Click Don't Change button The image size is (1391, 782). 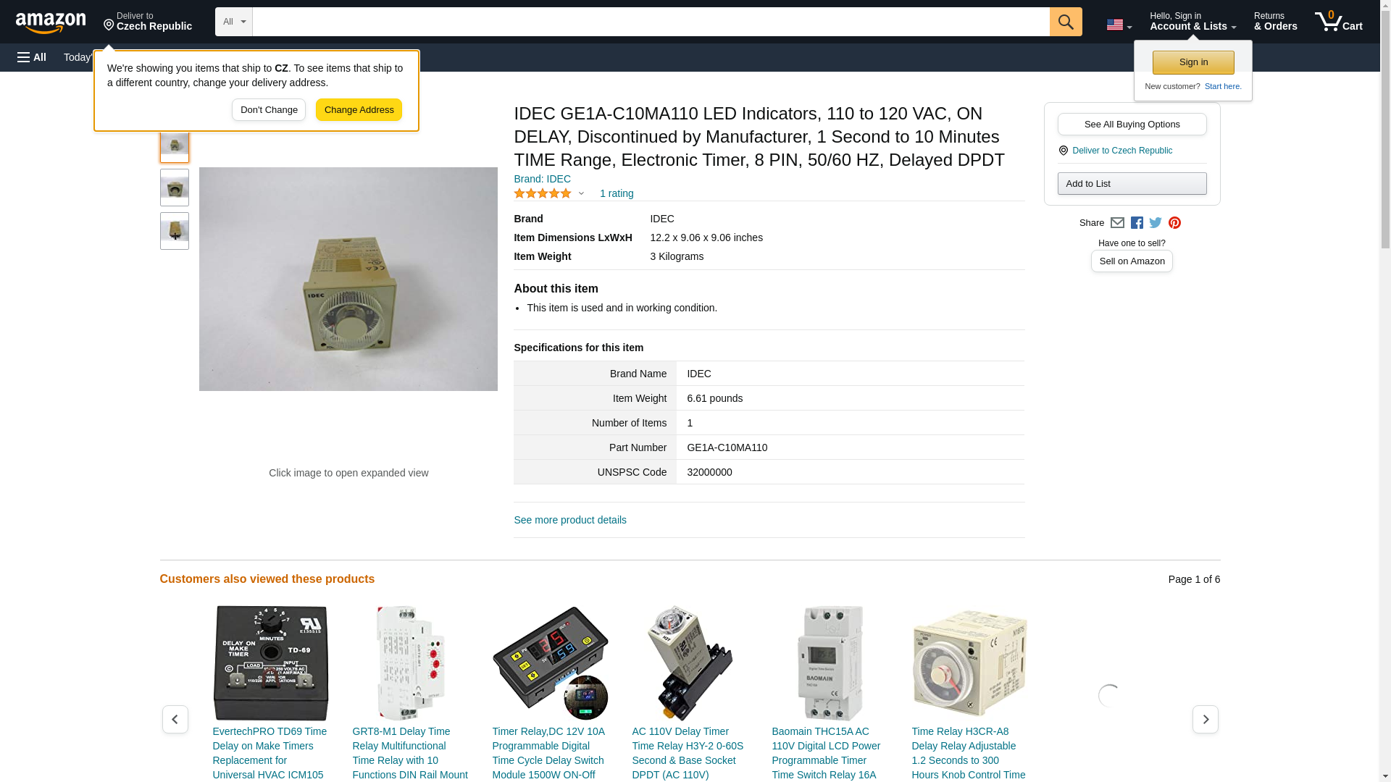(269, 110)
